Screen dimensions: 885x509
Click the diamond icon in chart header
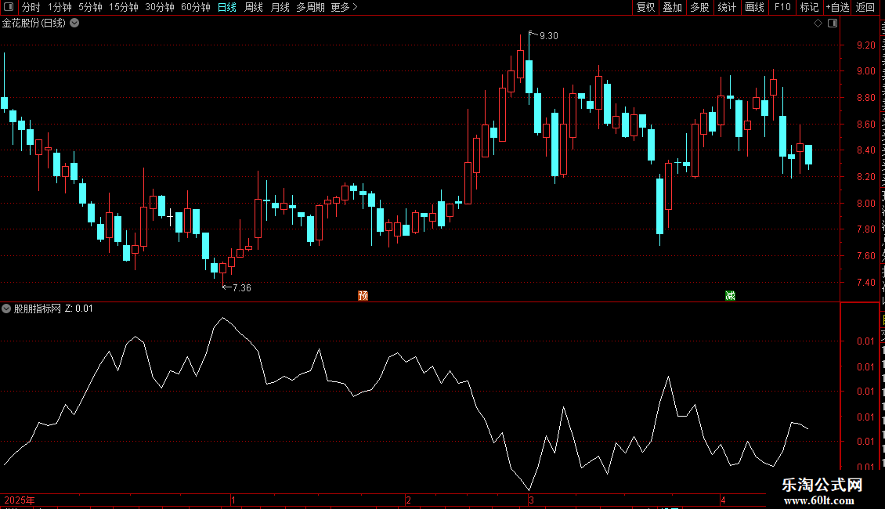point(818,23)
